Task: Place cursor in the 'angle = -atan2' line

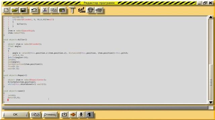Action: click(70, 53)
